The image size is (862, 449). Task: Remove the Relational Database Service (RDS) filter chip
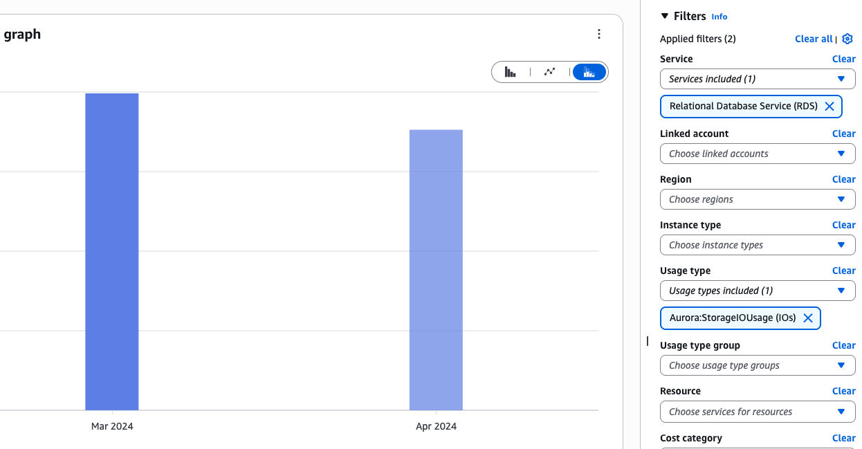click(829, 107)
